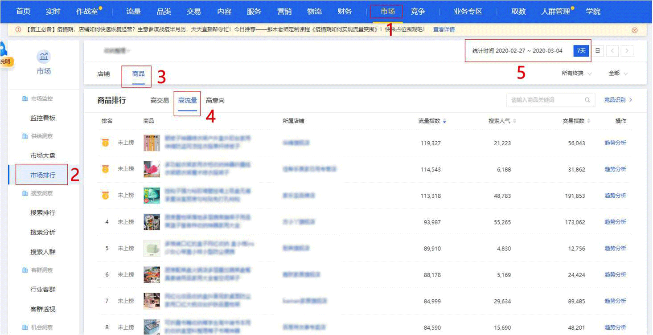Open the 所有终端 dropdown
This screenshot has width=653, height=335.
click(576, 74)
